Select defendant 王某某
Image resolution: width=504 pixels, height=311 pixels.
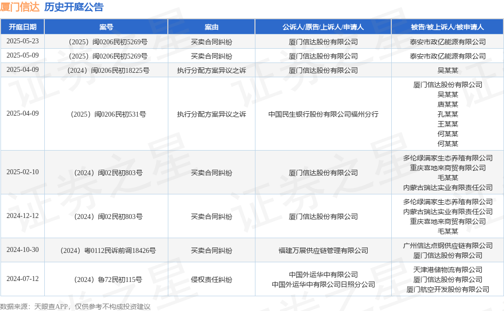point(447,124)
